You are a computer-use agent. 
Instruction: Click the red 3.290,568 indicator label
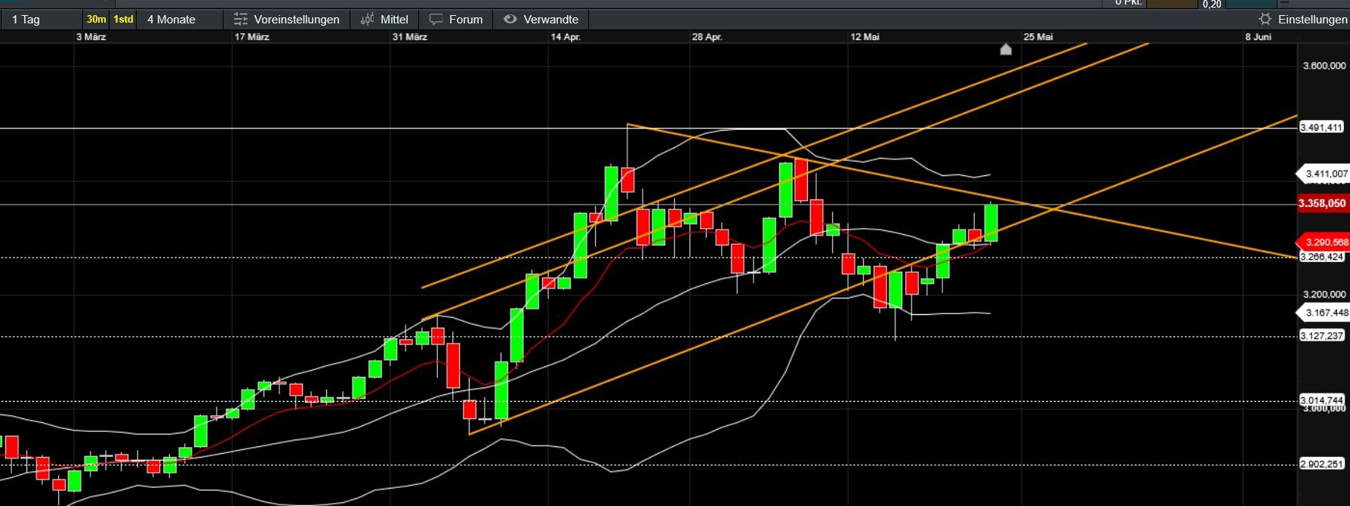[1323, 242]
